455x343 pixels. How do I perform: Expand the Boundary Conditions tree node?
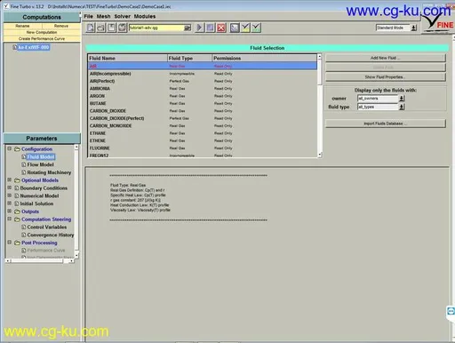[x=9, y=187]
